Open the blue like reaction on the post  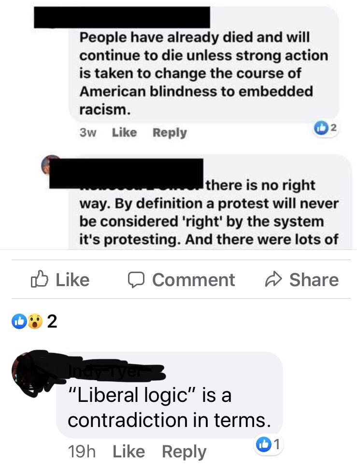[19, 321]
